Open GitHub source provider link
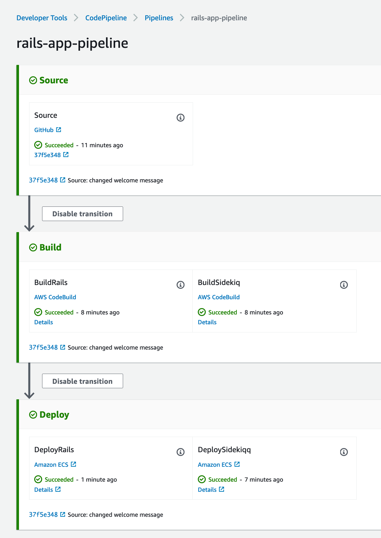This screenshot has width=381, height=538. 44,130
